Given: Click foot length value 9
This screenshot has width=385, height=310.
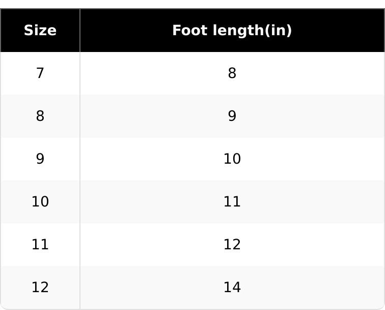Looking at the screenshot, I should click(232, 116).
